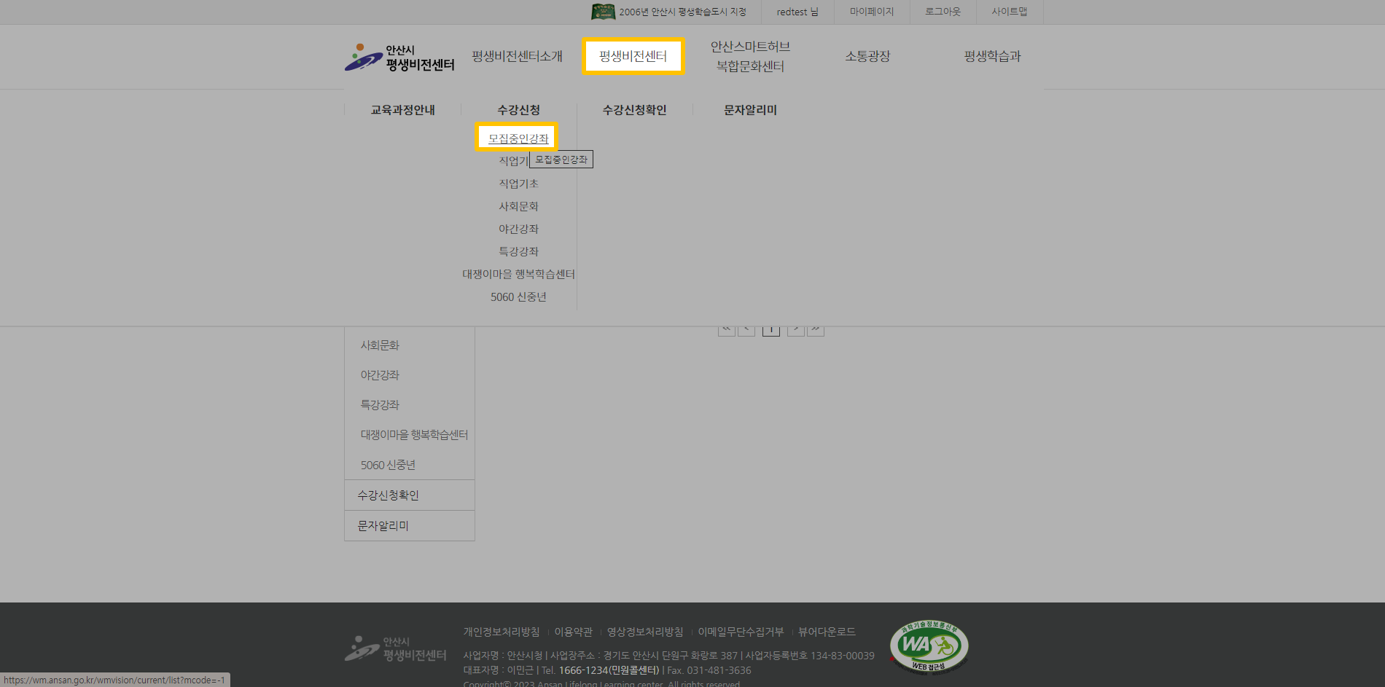Go to 마이페이지 in top bar

point(872,12)
